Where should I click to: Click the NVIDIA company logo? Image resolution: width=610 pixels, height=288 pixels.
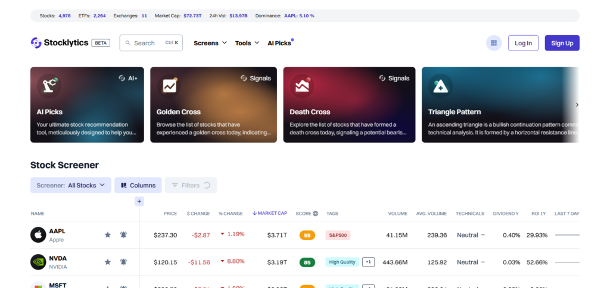click(38, 262)
